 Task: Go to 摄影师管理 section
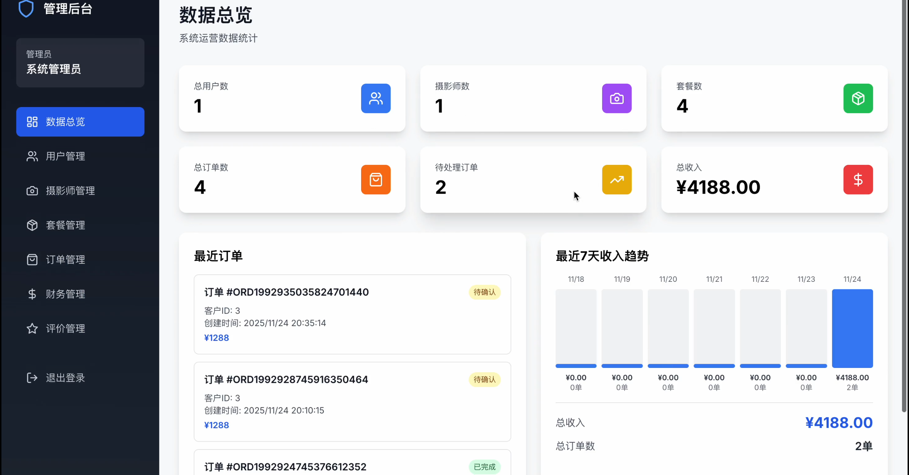pos(70,191)
